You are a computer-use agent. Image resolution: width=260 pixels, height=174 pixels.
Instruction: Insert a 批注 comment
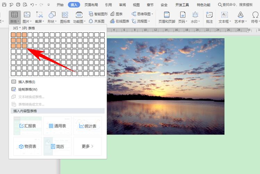[x=209, y=17]
